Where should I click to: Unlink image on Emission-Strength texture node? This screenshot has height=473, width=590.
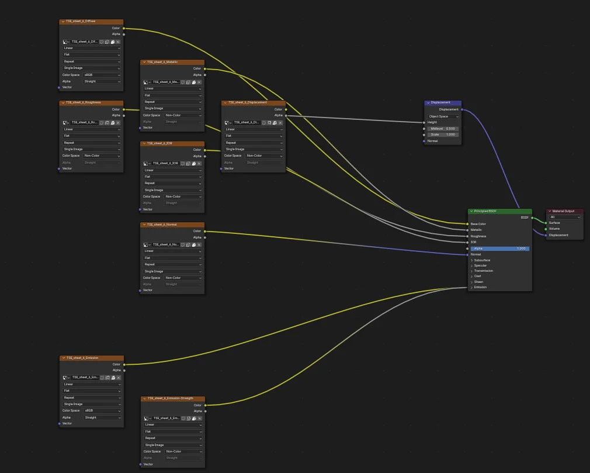pyautogui.click(x=200, y=418)
